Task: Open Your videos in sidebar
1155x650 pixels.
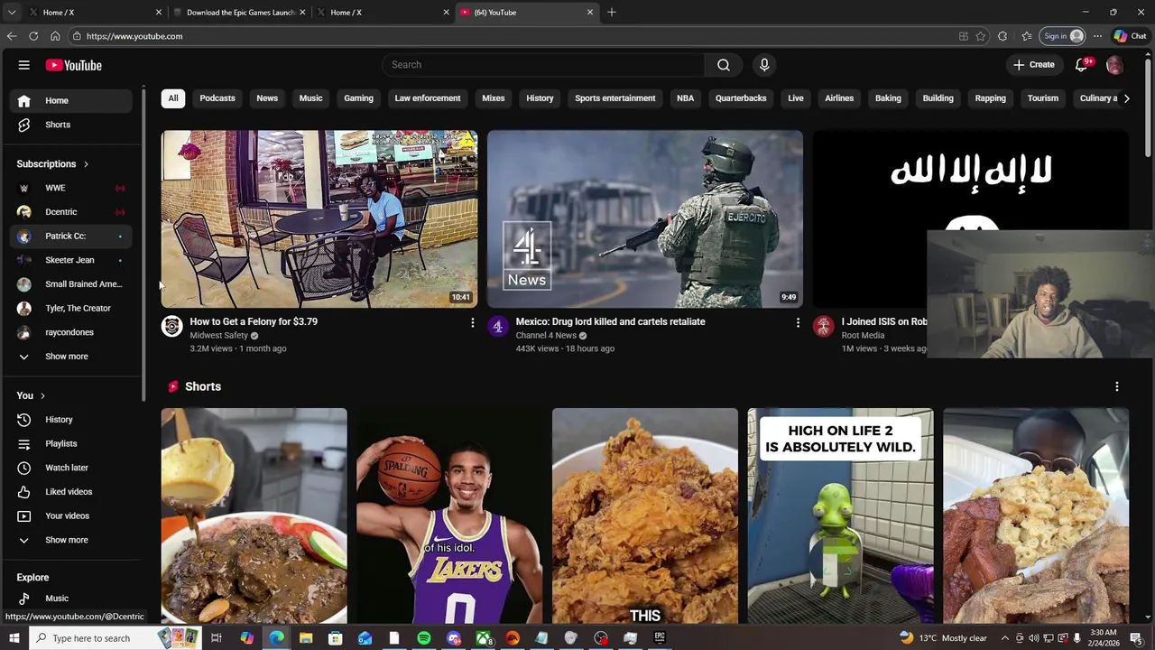Action: click(x=72, y=515)
